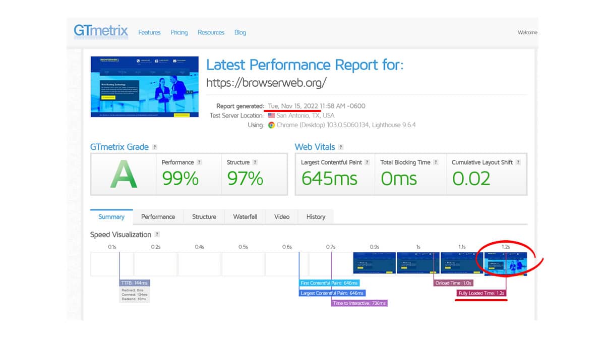Screen dimensions: 605x338
Task: Open the Structure tab
Action: coord(204,217)
